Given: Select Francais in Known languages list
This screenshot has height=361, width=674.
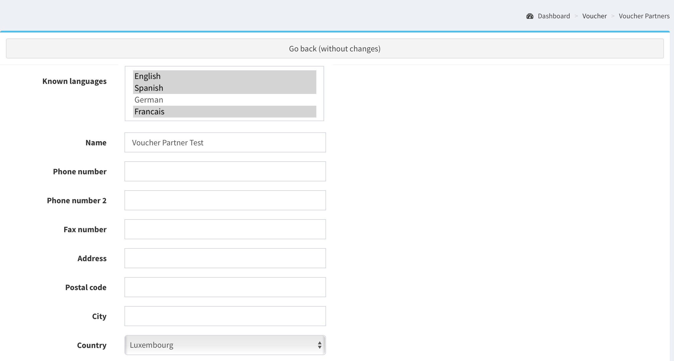Looking at the screenshot, I should [224, 112].
